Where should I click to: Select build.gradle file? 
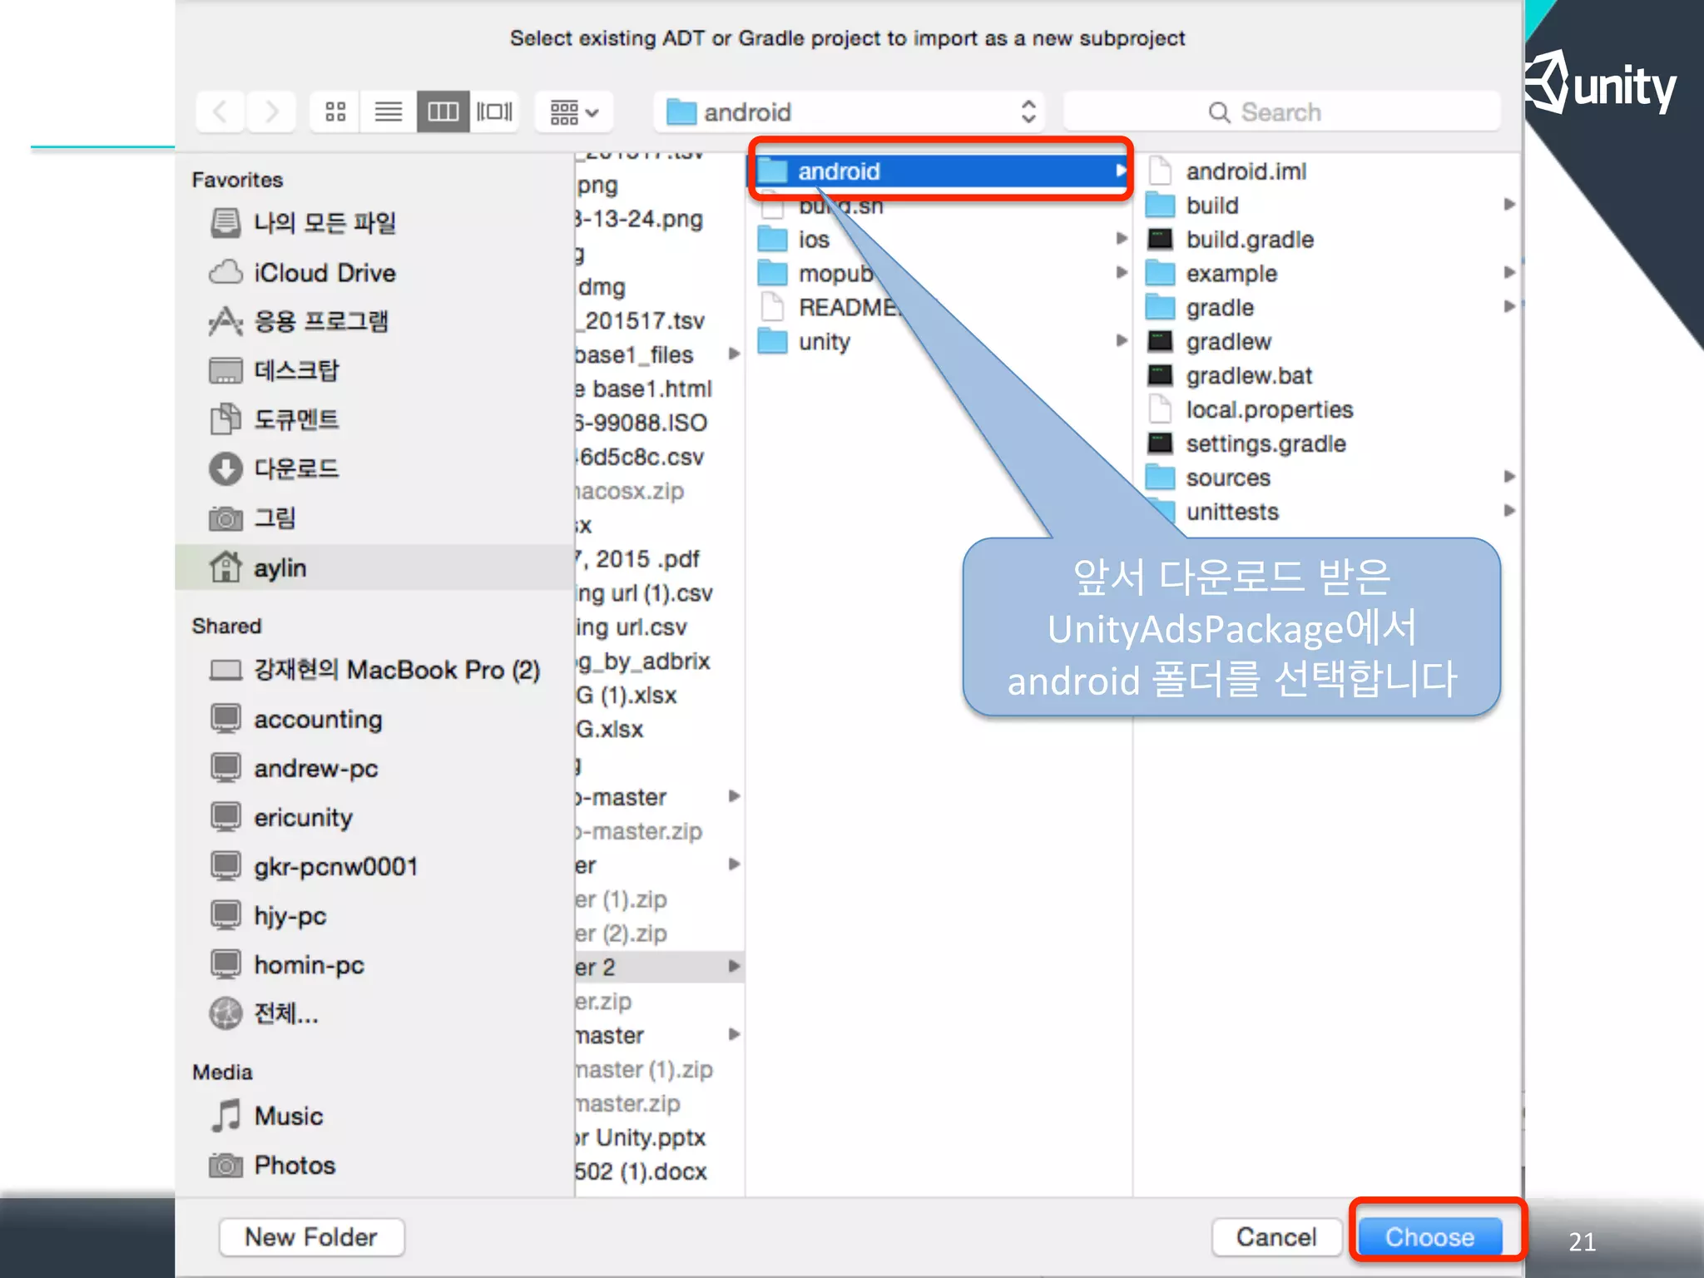point(1231,240)
